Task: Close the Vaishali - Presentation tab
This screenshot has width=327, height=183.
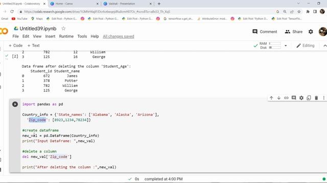Action: (x=151, y=4)
